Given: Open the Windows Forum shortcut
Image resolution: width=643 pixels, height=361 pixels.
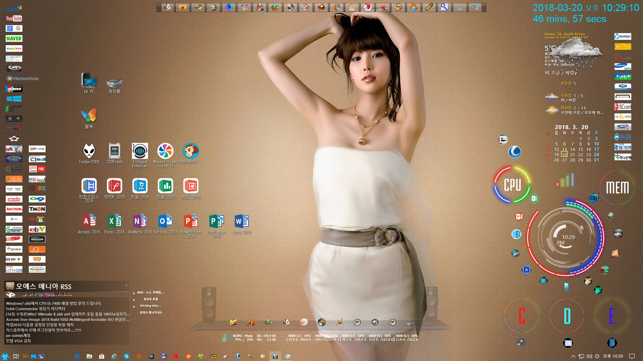Looking at the screenshot, I should 22,79.
